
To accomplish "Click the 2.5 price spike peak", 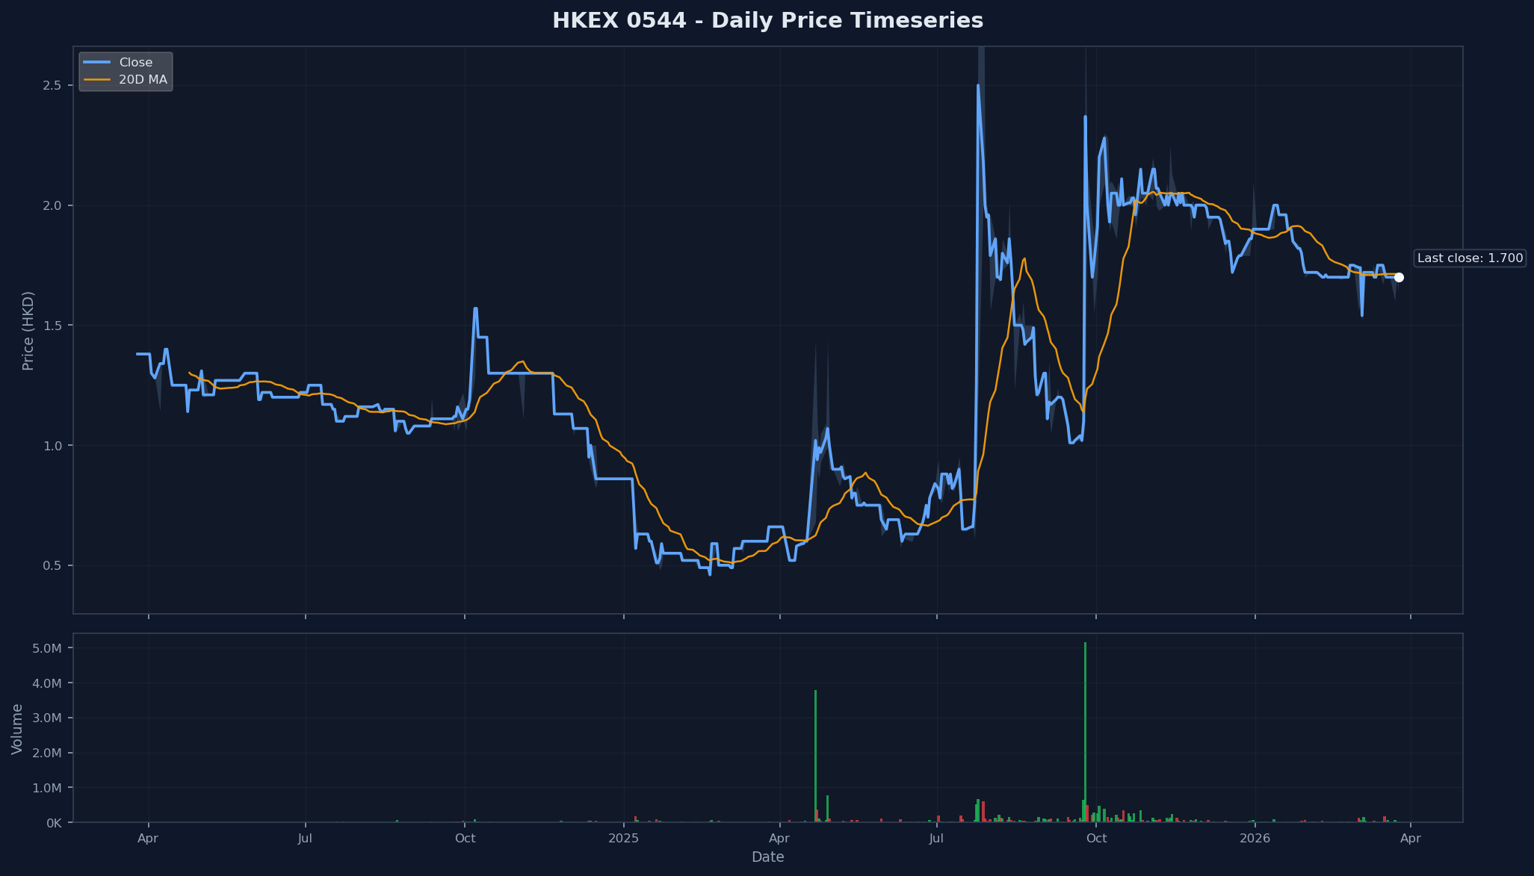I will [978, 85].
